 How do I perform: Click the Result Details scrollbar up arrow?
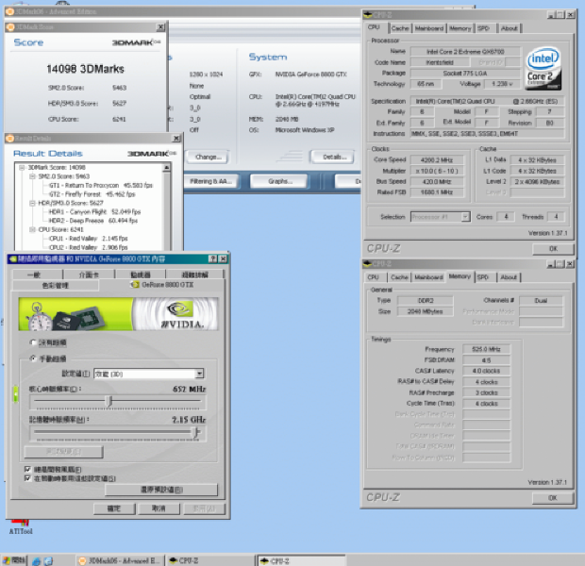pyautogui.click(x=167, y=168)
